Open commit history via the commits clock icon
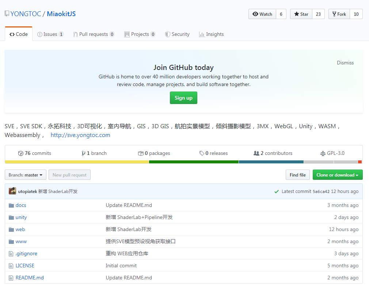 click(x=21, y=153)
